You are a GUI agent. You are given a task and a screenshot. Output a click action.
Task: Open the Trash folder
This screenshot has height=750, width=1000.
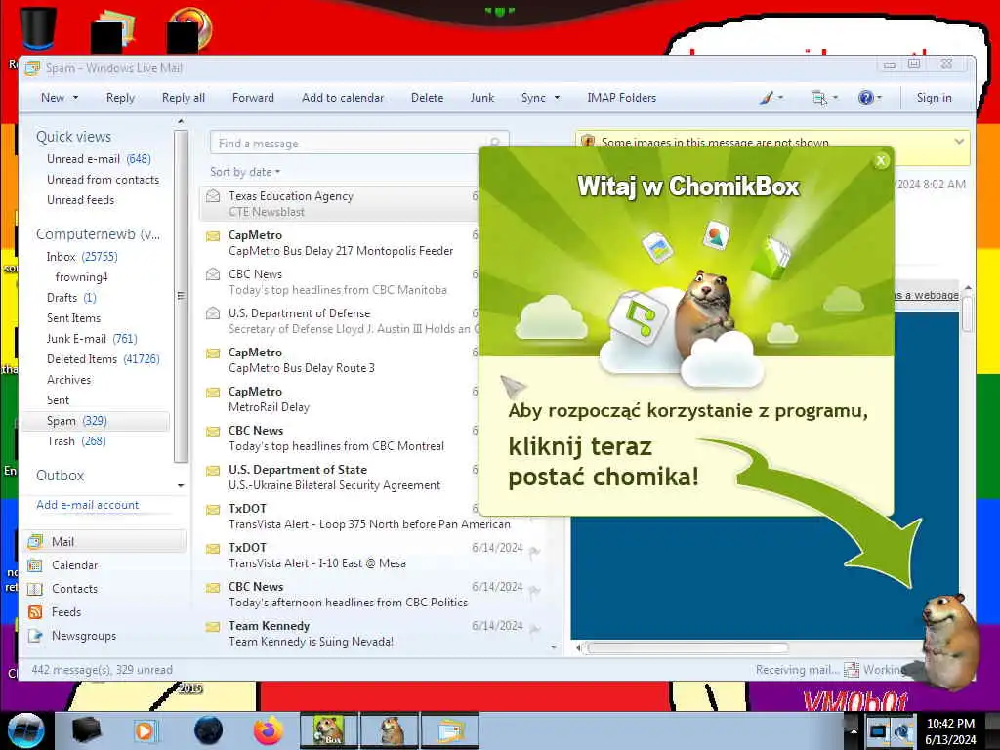76,441
